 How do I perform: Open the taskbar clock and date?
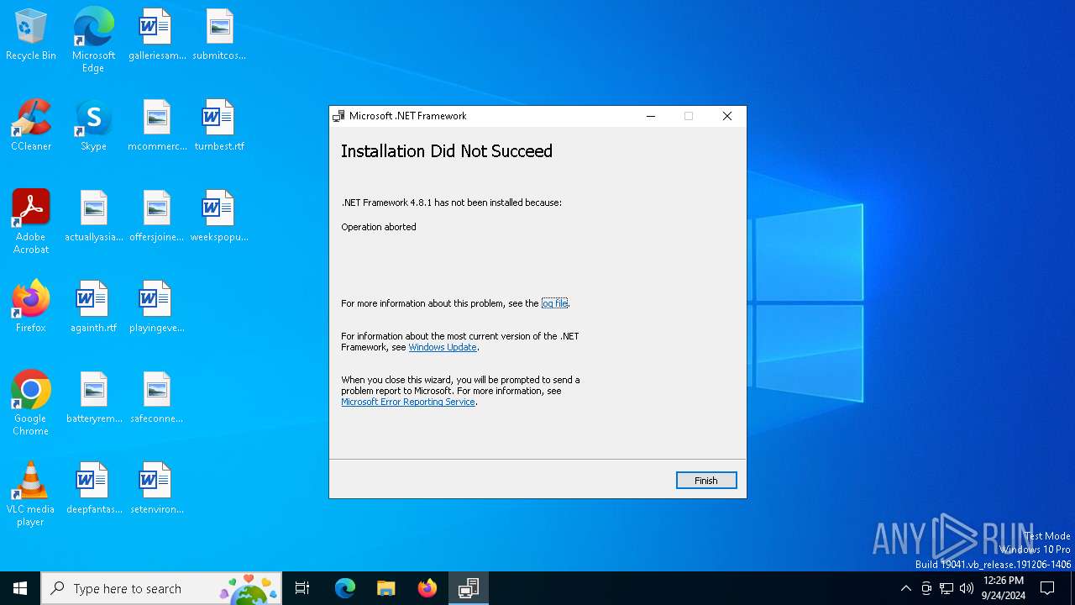[1004, 588]
